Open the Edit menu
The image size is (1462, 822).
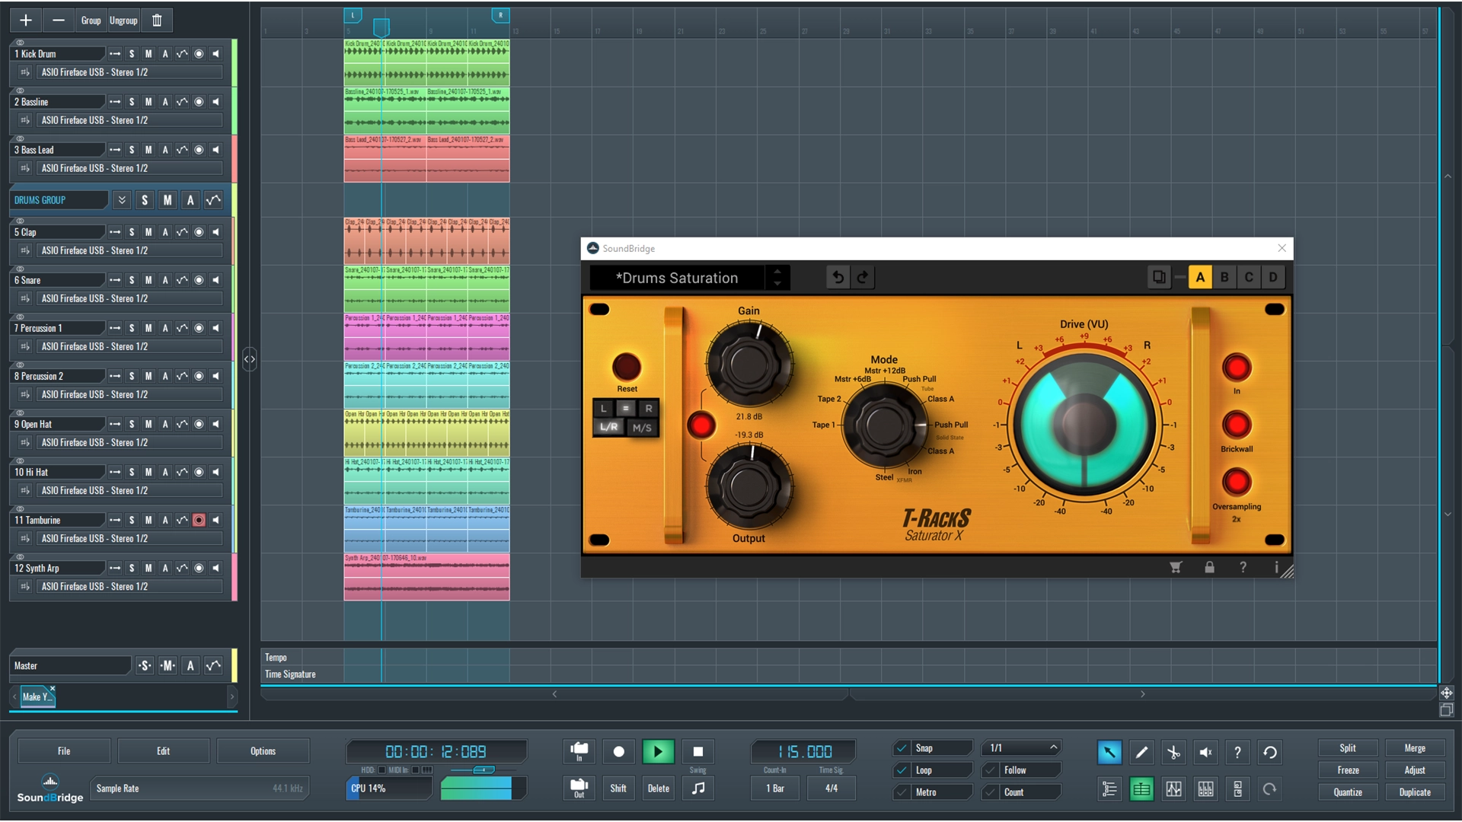tap(164, 751)
